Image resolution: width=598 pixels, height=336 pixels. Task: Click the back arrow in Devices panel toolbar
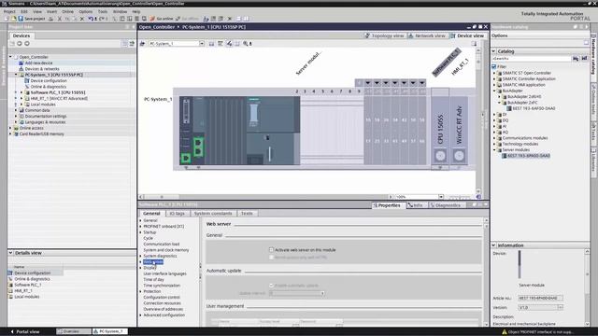(x=19, y=44)
